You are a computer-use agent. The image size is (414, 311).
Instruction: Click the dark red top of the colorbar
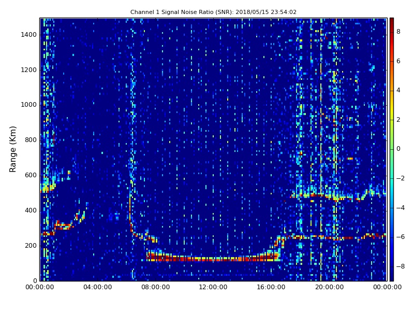392,22
